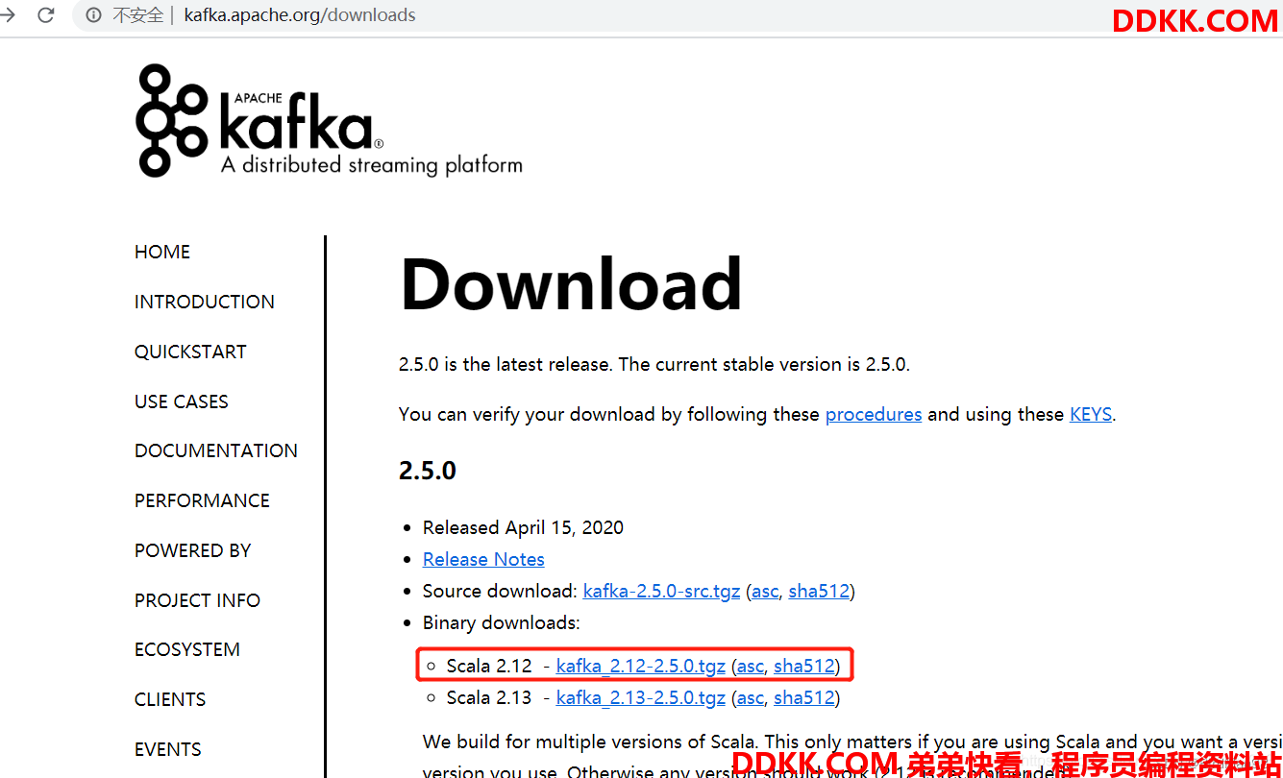Follow the procedures link
Screen dimensions: 1283x778
pyautogui.click(x=874, y=414)
